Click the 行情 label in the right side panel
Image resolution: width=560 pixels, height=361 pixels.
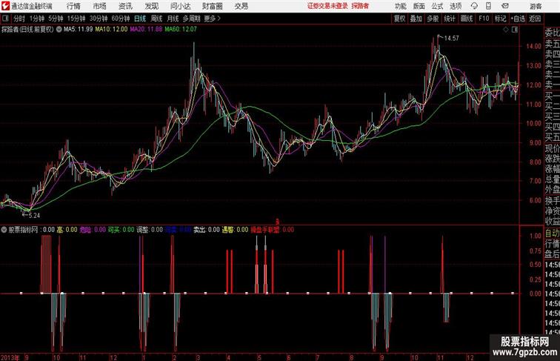click(x=552, y=244)
